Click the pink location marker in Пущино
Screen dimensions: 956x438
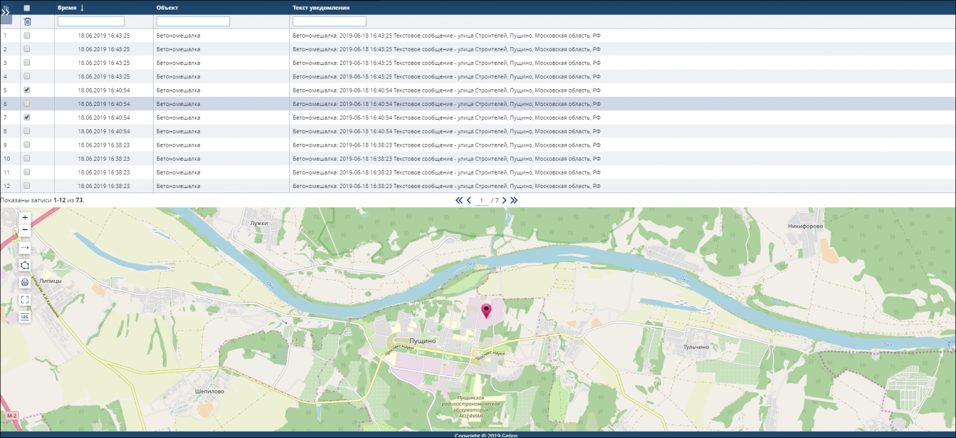click(486, 311)
